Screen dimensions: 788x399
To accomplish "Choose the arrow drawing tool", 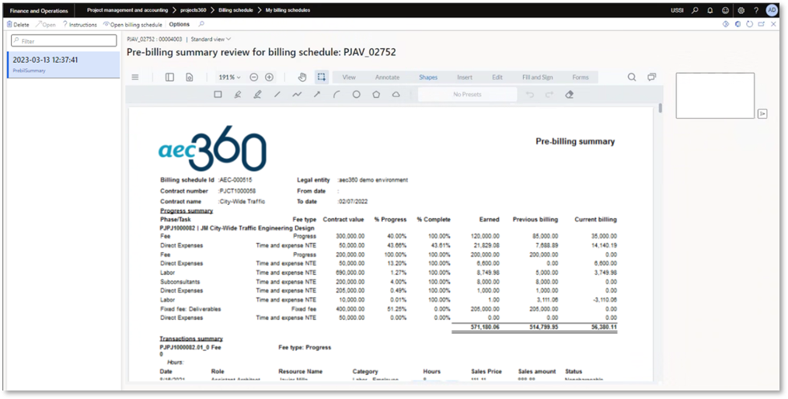I will (316, 95).
